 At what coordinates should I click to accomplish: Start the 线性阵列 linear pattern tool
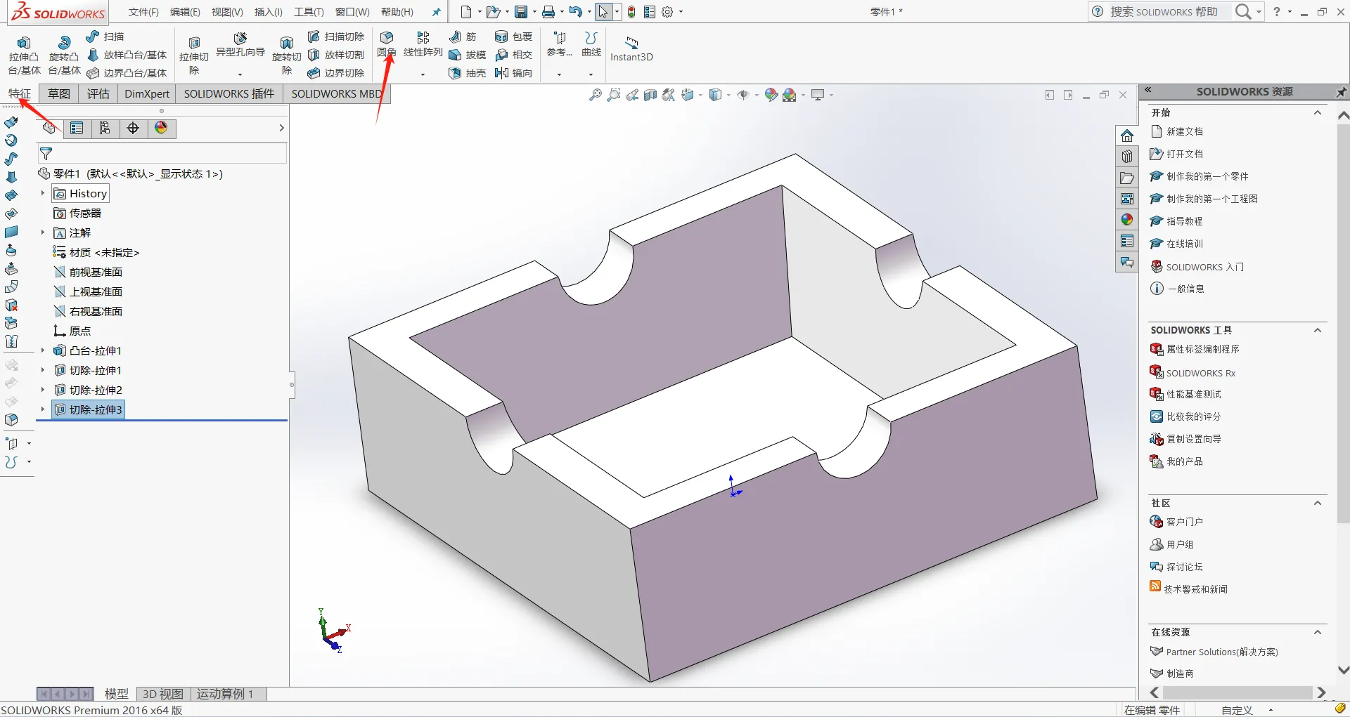pyautogui.click(x=423, y=44)
